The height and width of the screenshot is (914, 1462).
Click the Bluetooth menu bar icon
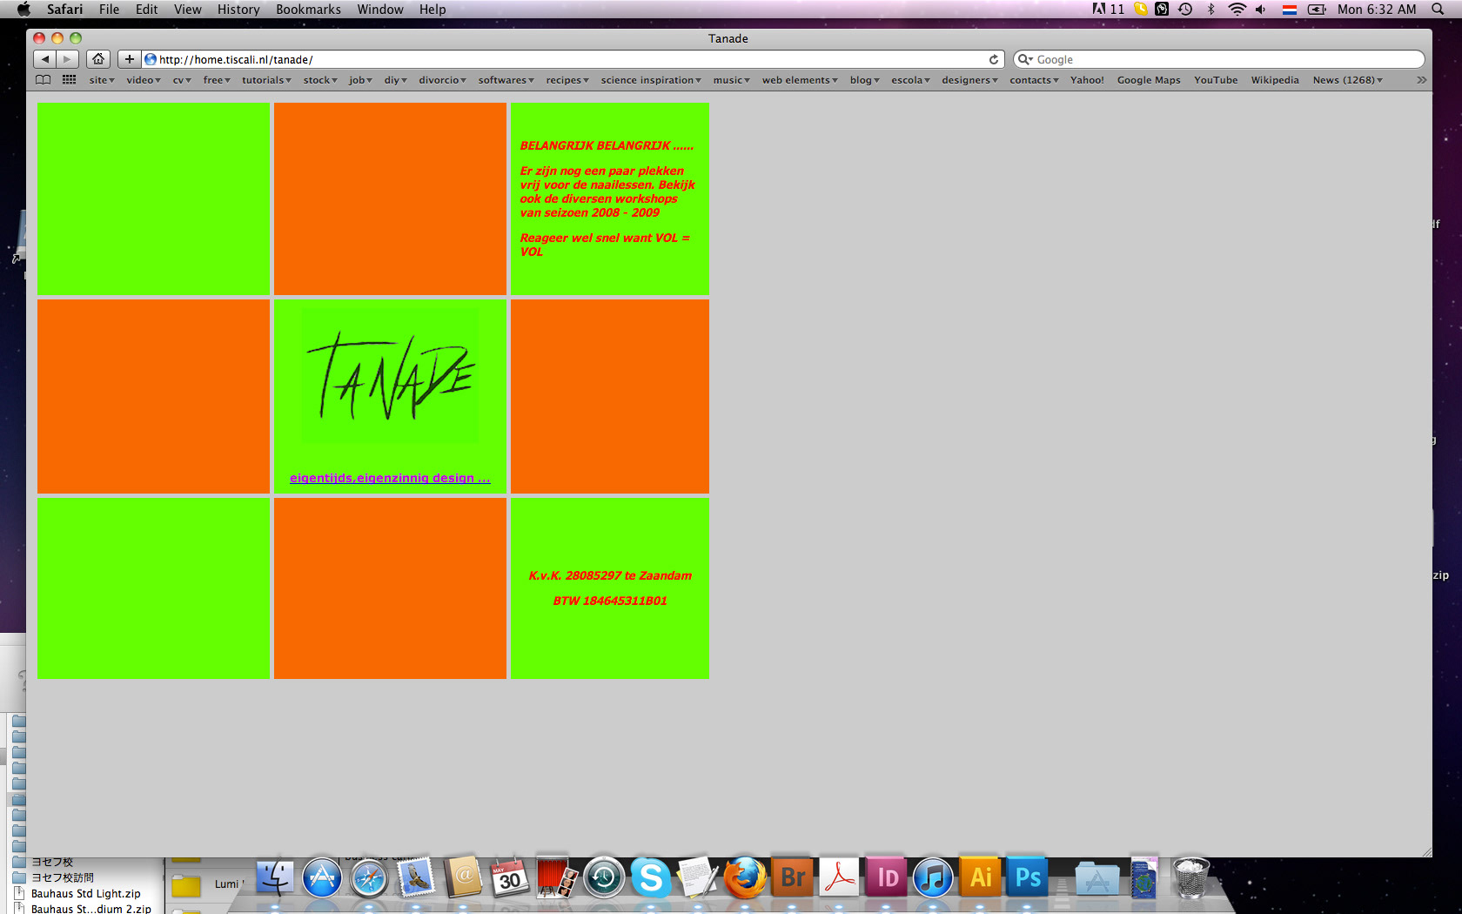pyautogui.click(x=1211, y=9)
